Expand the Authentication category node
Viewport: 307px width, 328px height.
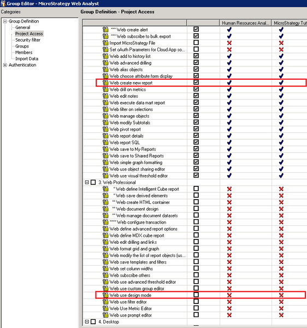(5, 65)
